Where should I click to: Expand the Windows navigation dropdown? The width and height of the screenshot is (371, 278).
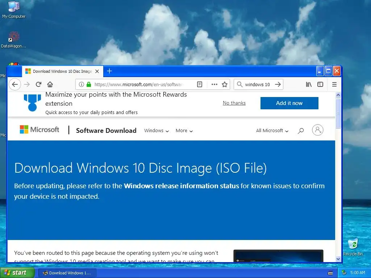click(157, 130)
